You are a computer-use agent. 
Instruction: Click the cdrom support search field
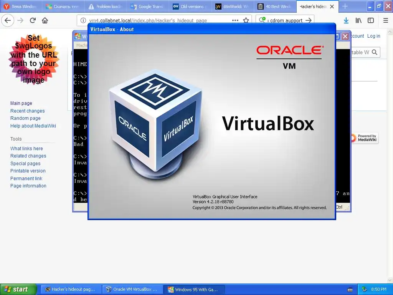286,20
